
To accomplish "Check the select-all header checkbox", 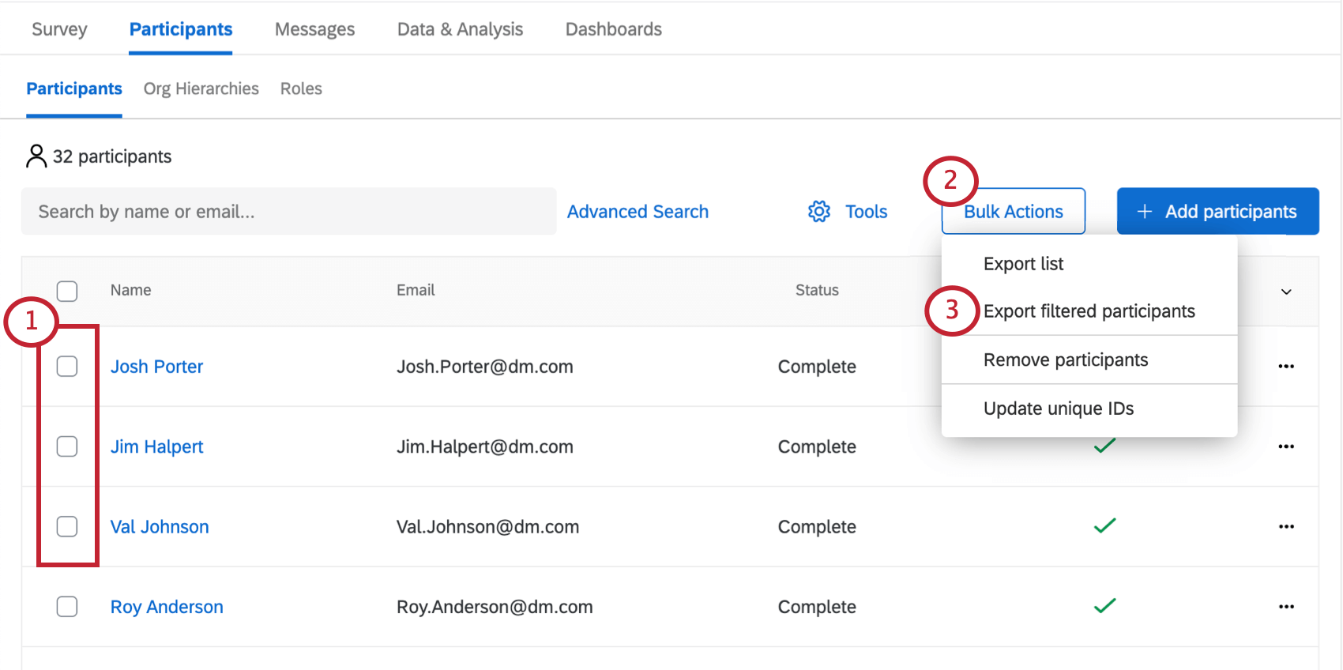I will [67, 292].
